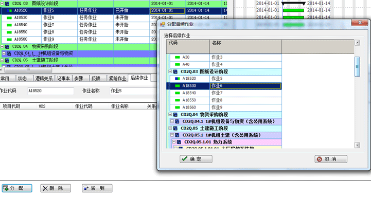Click the main table horizontal scrollbar thumb
Viewport: 371px width, 197px height.
[x=28, y=70]
